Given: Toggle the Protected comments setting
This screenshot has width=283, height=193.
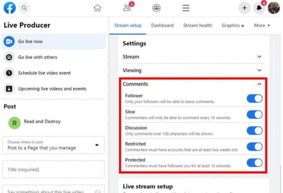Looking at the screenshot, I should 254,163.
